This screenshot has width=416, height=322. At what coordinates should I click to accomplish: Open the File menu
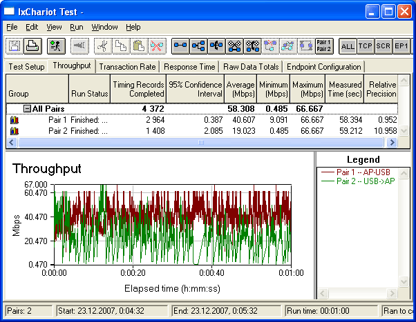click(12, 27)
